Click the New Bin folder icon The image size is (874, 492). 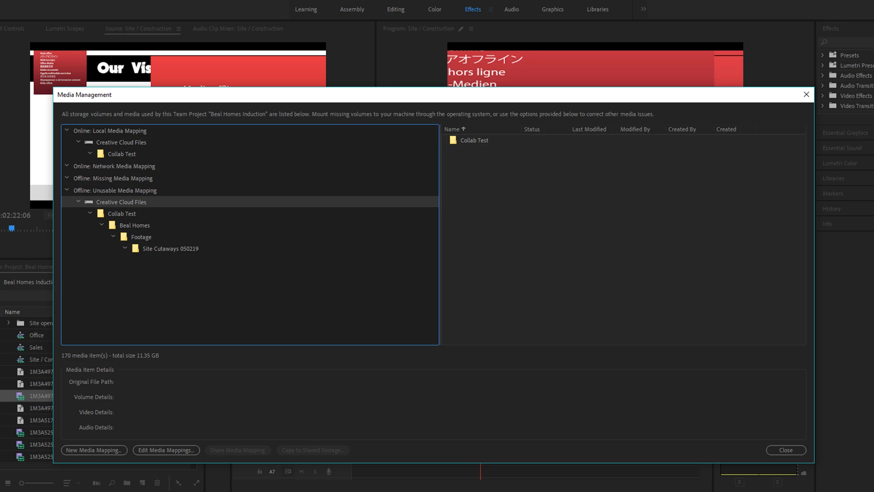127,483
